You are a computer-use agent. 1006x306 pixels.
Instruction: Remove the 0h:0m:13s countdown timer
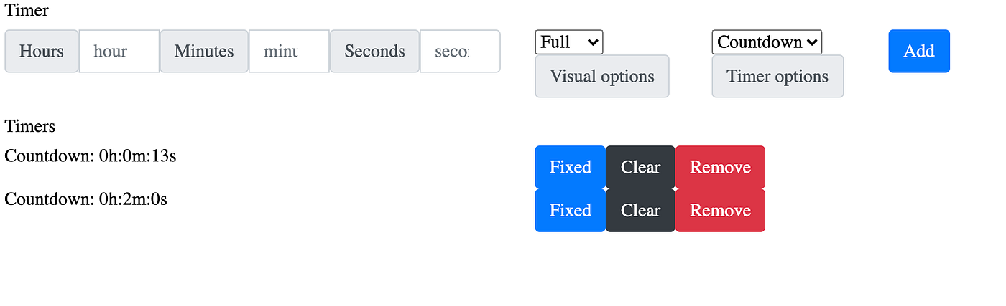720,167
